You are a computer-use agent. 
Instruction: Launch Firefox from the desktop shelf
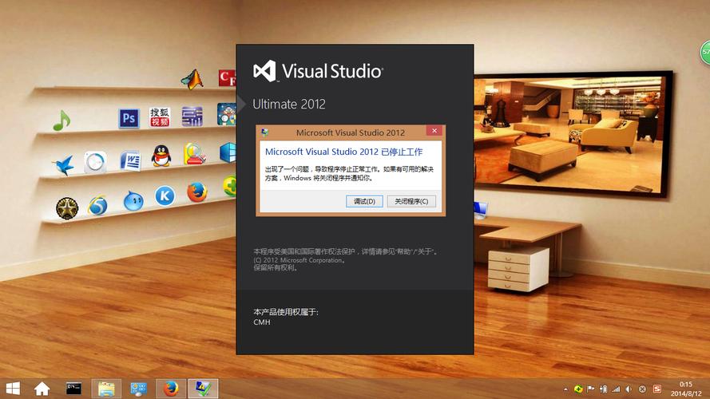coord(197,192)
